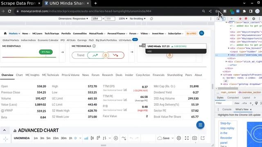Open the chart interval dropdown arrow next to D
This screenshot has width=262, height=147.
coord(80,138)
